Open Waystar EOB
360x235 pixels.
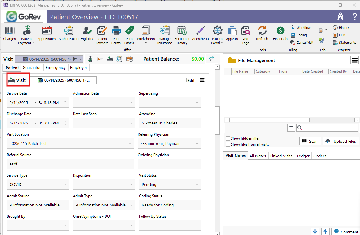coord(339,35)
